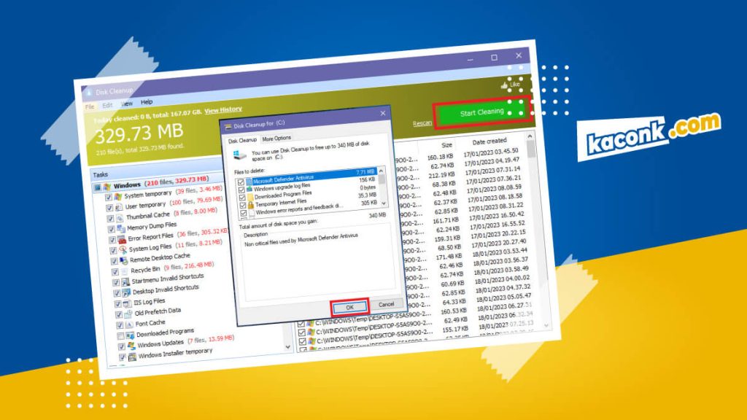Click the Rescan link

(422, 123)
